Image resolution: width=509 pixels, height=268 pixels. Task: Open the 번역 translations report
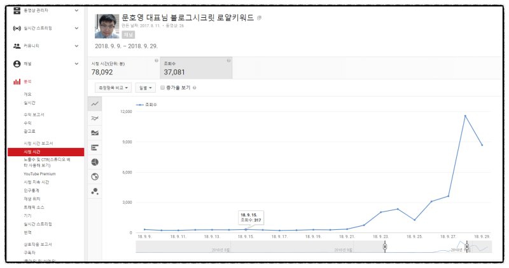[27, 232]
